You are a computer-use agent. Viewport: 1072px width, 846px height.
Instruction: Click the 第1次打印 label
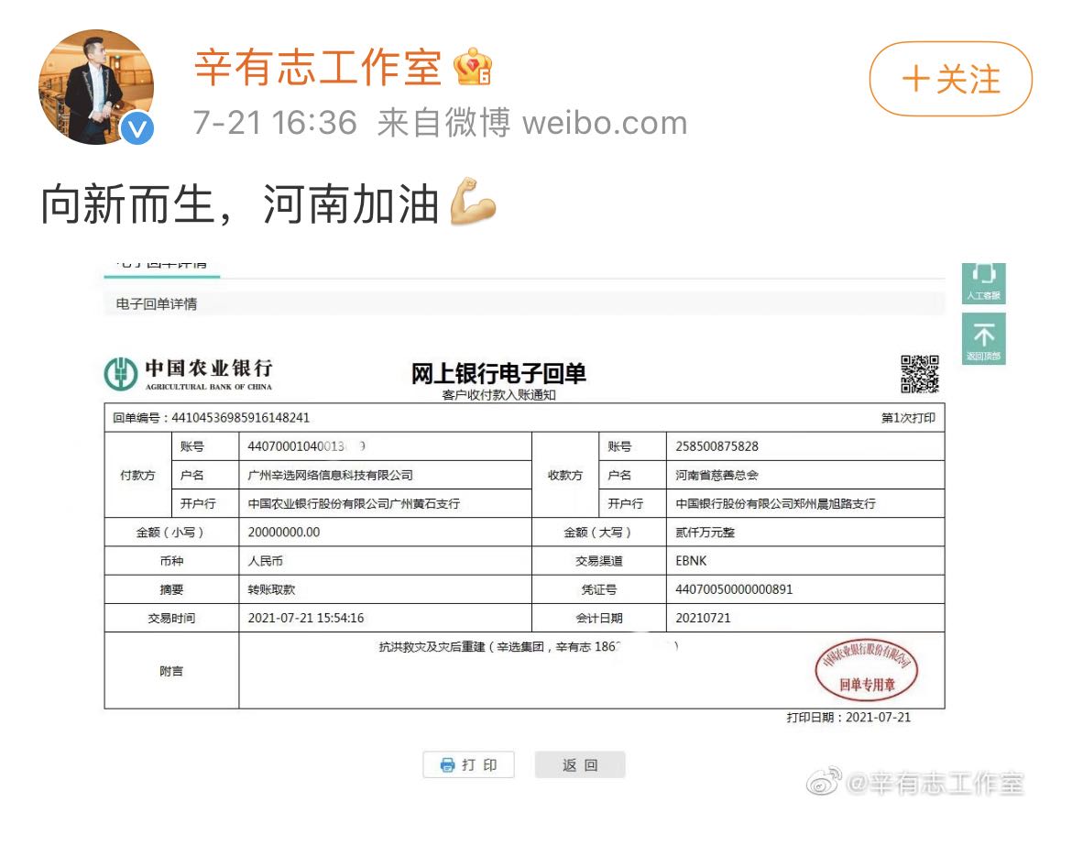[908, 418]
